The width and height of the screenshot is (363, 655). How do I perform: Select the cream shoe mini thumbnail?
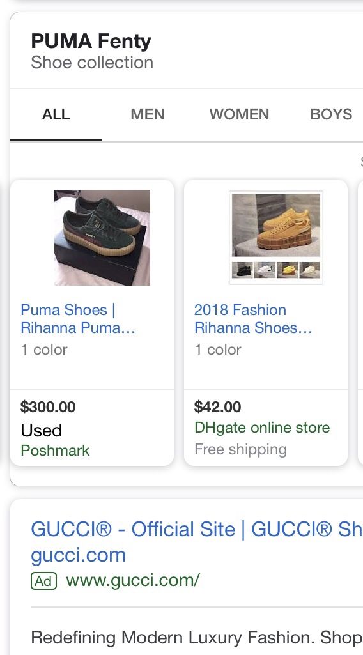click(310, 270)
